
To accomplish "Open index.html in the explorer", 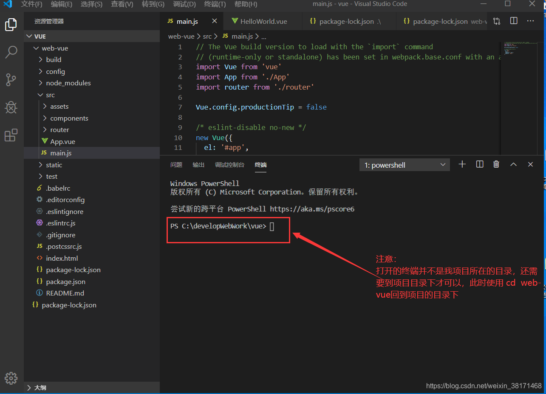I will (x=92, y=258).
